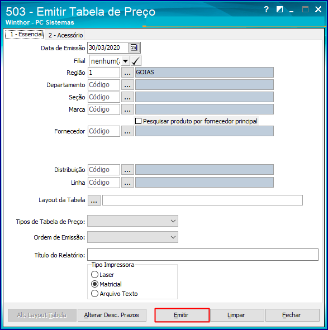
Task: Open the Tipos de Tabela de Preço dropdown
Action: (133, 221)
